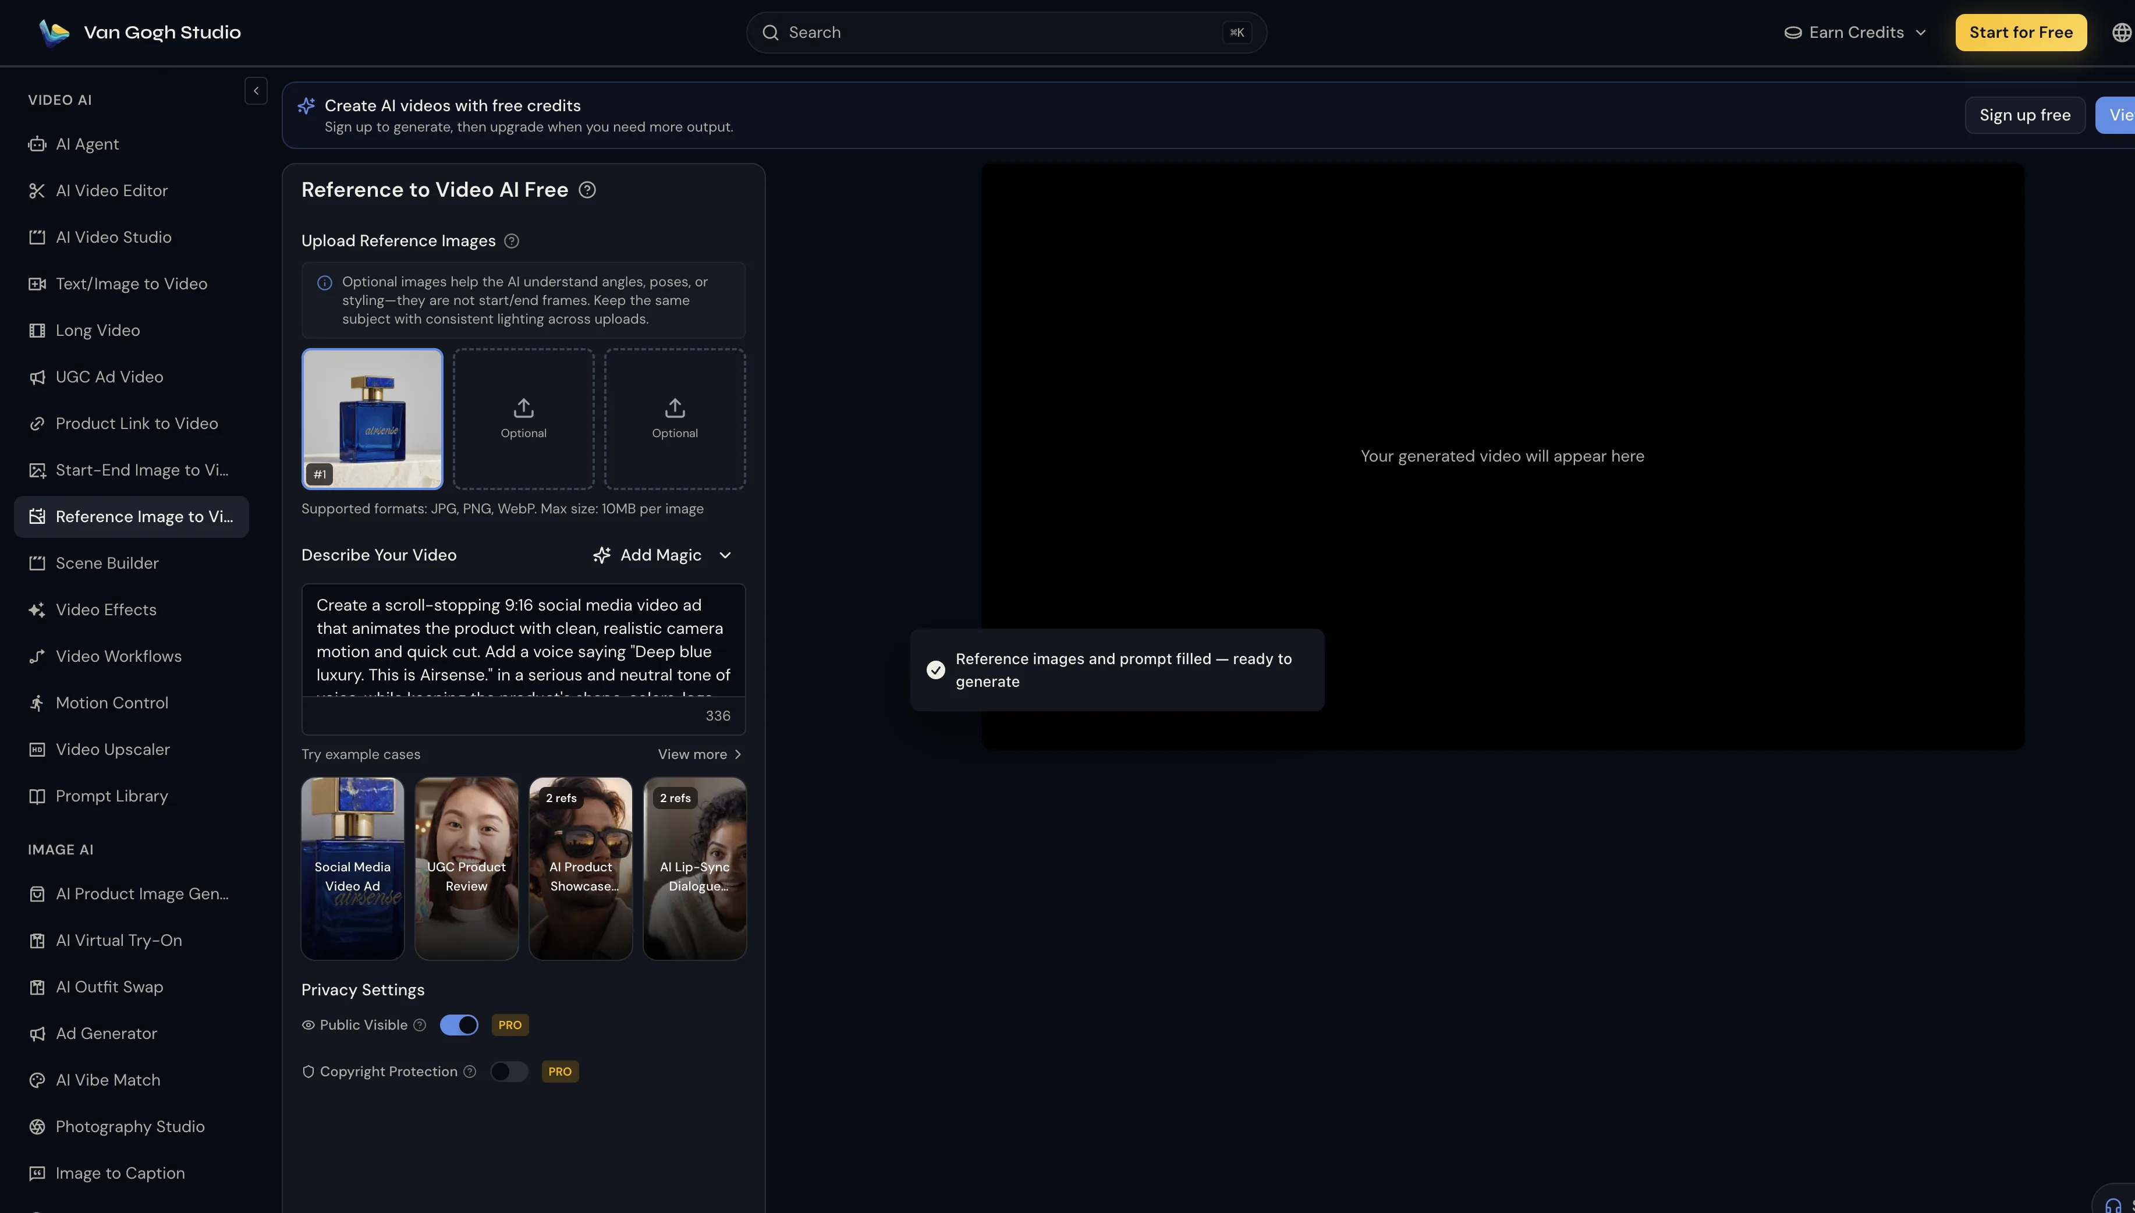Click the Sign up free button
This screenshot has height=1213, width=2135.
[x=2024, y=115]
